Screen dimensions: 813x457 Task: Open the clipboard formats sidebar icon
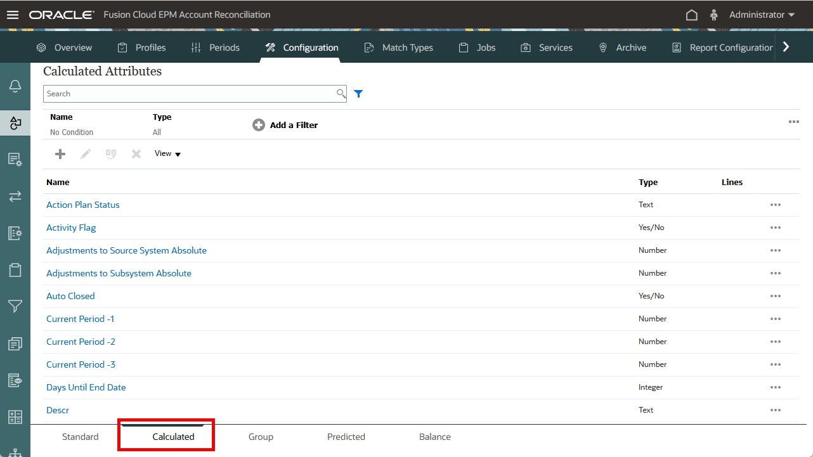15,270
